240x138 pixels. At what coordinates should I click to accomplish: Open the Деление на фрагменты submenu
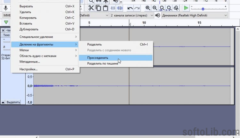coord(45,44)
